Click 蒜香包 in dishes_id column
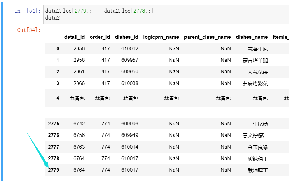Screen dimensions: 289x181 pyautogui.click(x=130, y=98)
